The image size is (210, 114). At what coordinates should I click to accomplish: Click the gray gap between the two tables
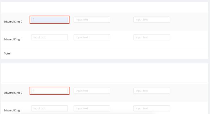[104, 61]
